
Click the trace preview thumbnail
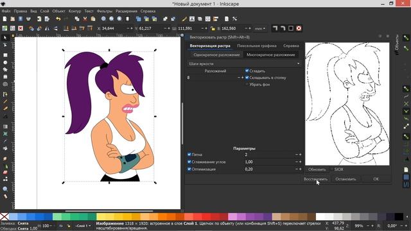point(347,104)
